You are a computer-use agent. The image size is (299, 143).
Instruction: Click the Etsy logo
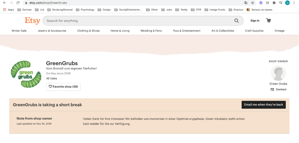coord(32,21)
